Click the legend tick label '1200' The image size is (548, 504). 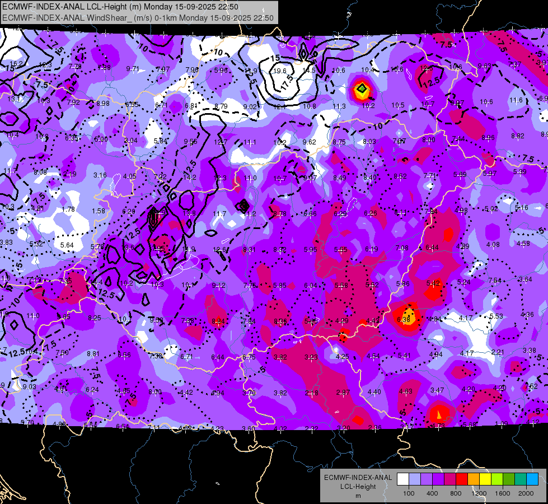click(479, 493)
